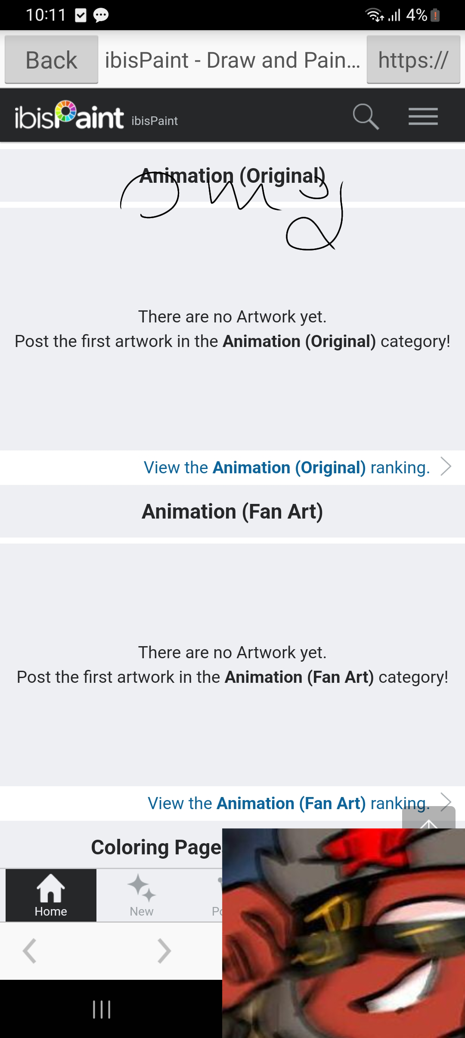Go forward with the browser right arrow
The height and width of the screenshot is (1038, 465).
tap(164, 950)
